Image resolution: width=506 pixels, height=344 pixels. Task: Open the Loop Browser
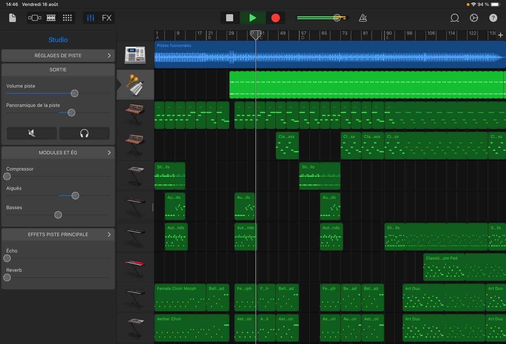coord(454,18)
